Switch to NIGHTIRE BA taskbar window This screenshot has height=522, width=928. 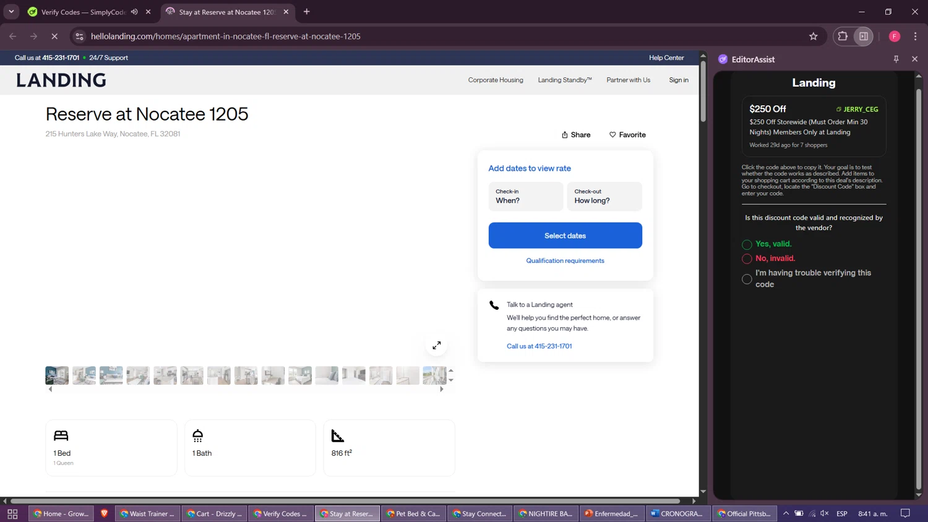546,514
